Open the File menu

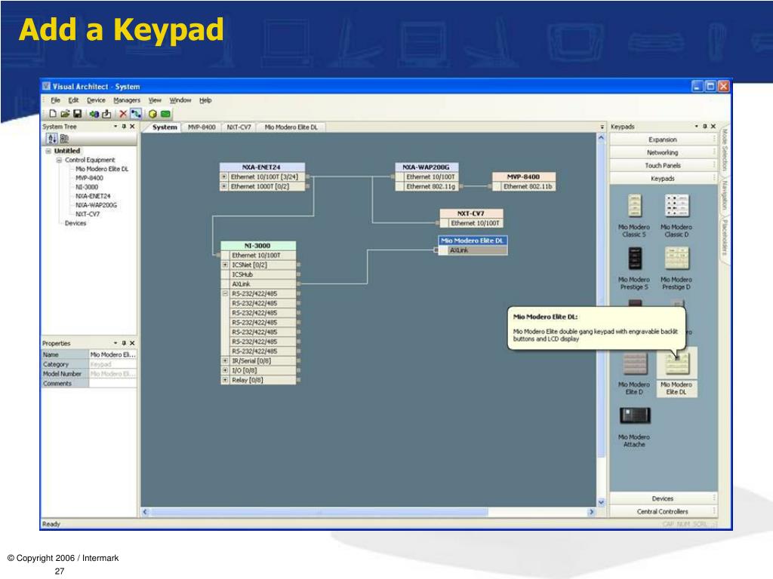[56, 100]
